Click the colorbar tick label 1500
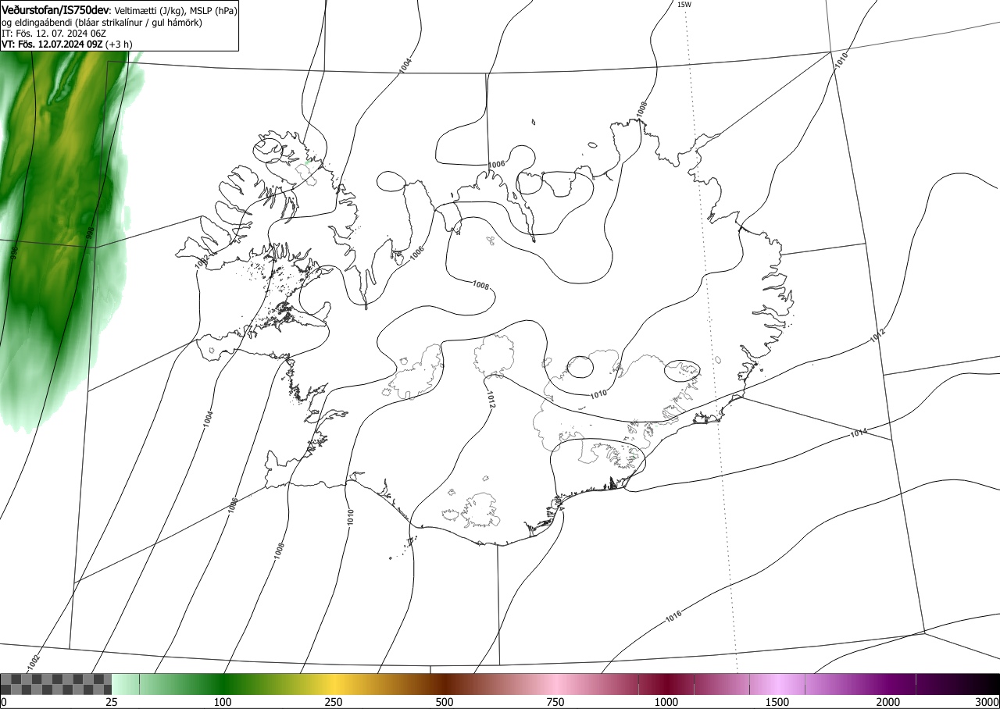 (777, 702)
